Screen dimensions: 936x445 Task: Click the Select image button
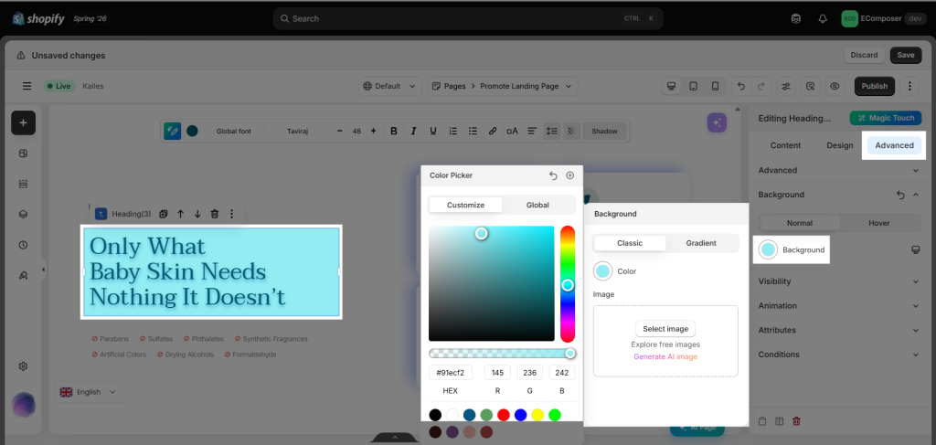tap(665, 329)
